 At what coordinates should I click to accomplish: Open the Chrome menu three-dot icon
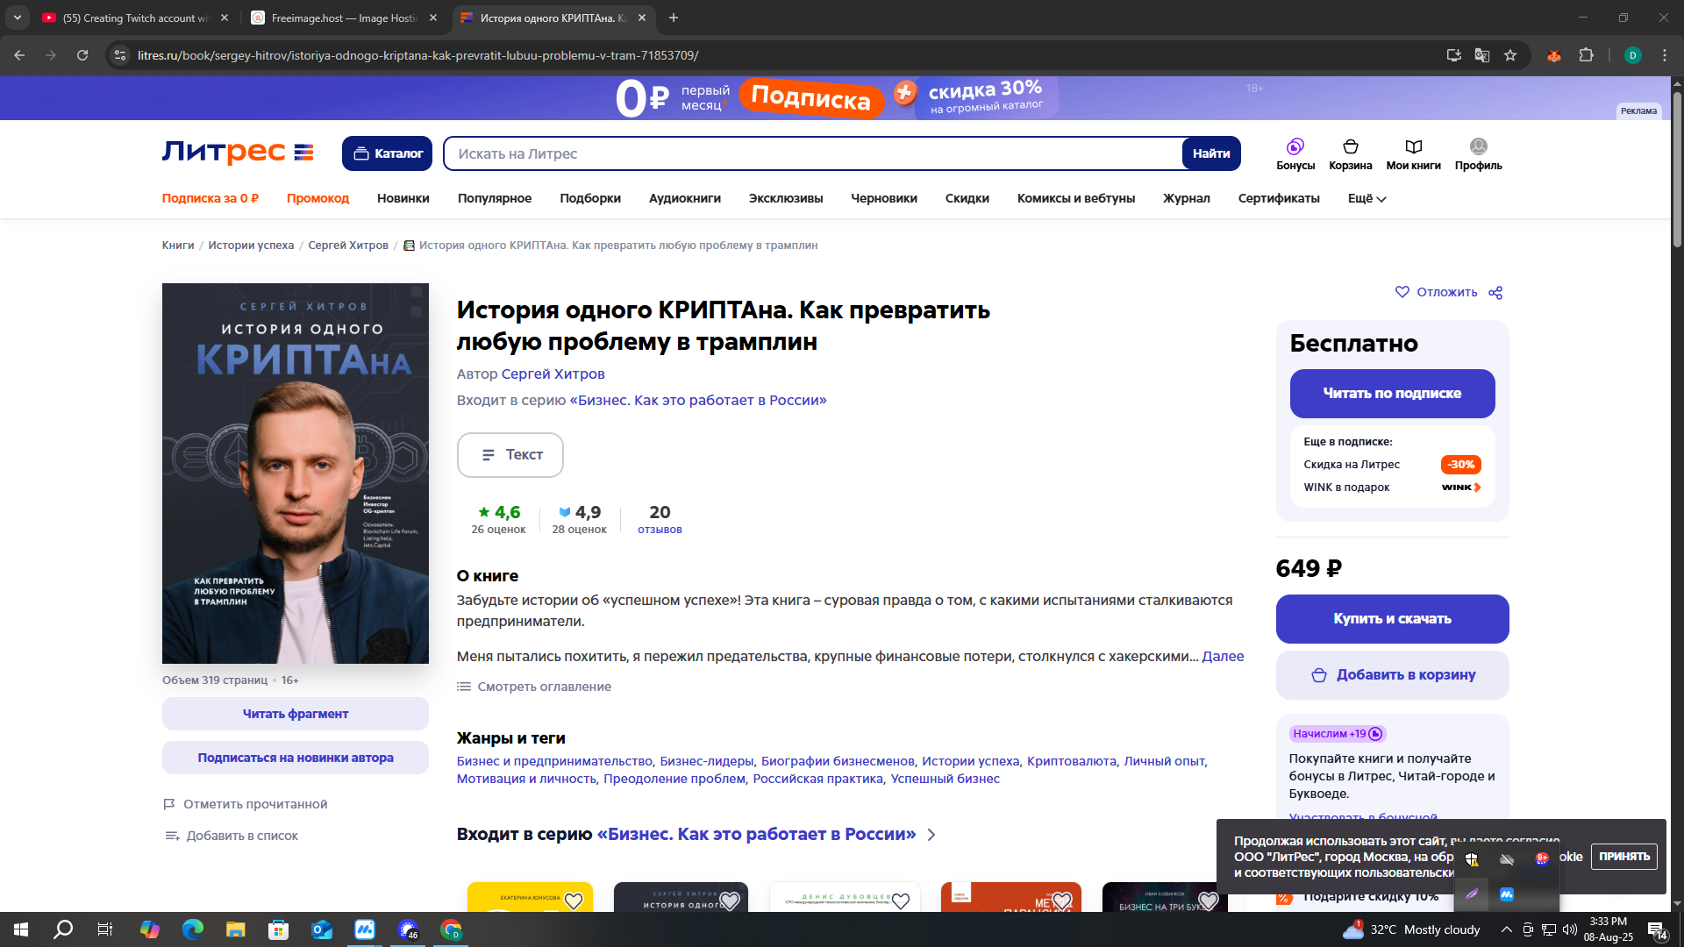[x=1665, y=55]
